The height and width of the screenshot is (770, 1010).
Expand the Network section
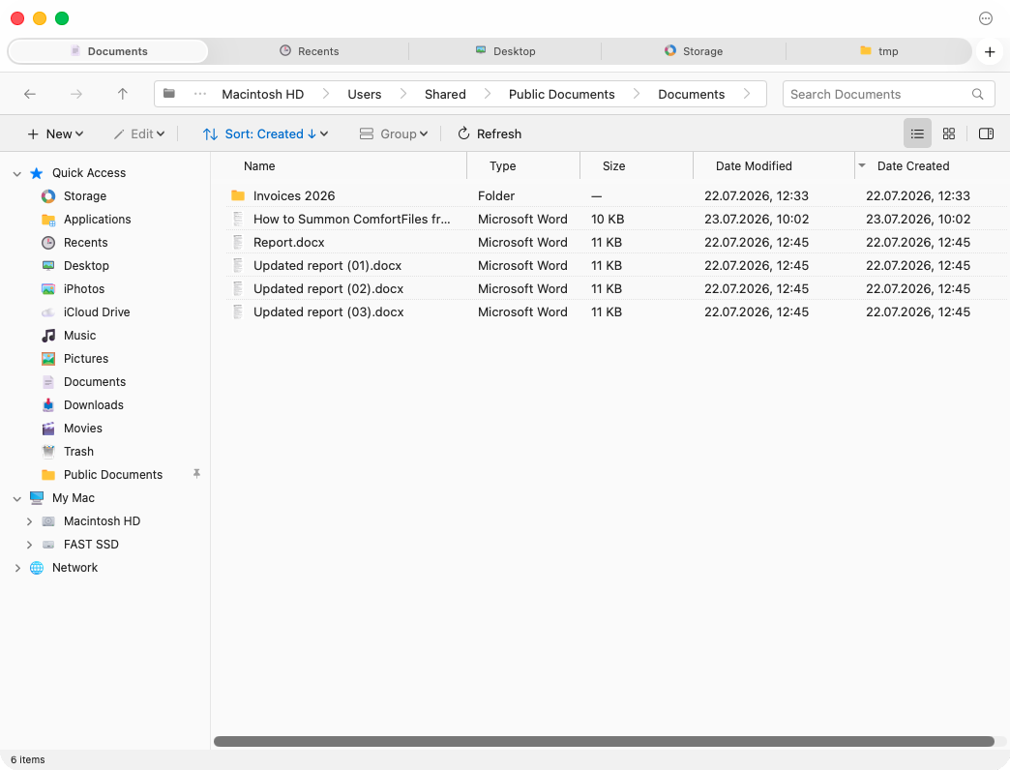point(17,567)
